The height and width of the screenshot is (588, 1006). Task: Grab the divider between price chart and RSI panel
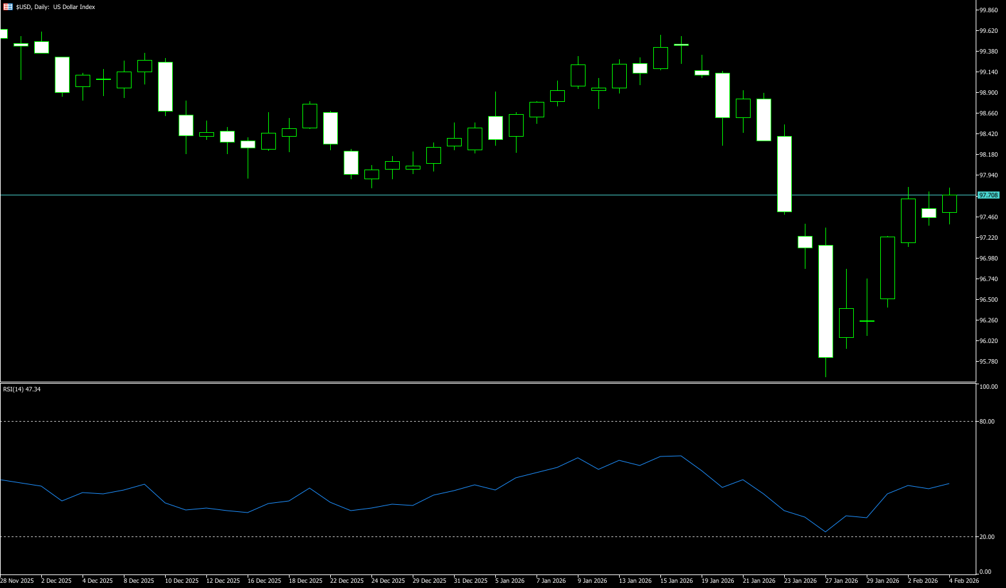click(x=451, y=383)
